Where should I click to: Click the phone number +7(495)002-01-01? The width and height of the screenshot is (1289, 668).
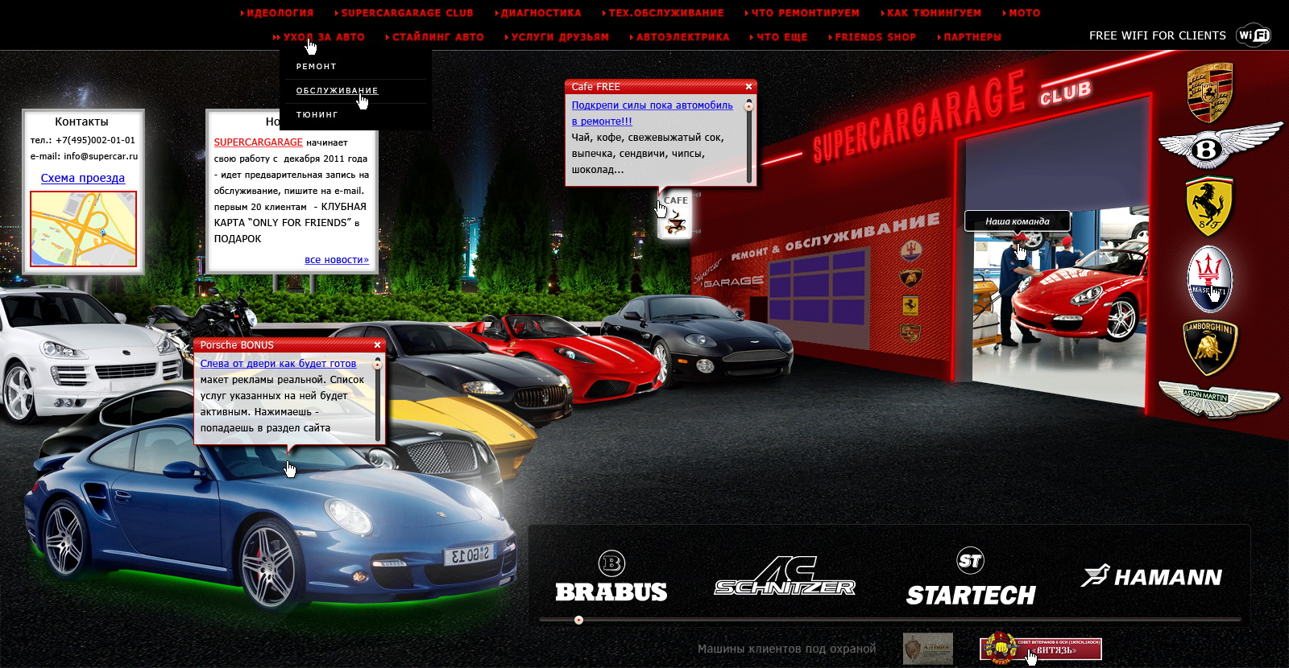(x=95, y=140)
